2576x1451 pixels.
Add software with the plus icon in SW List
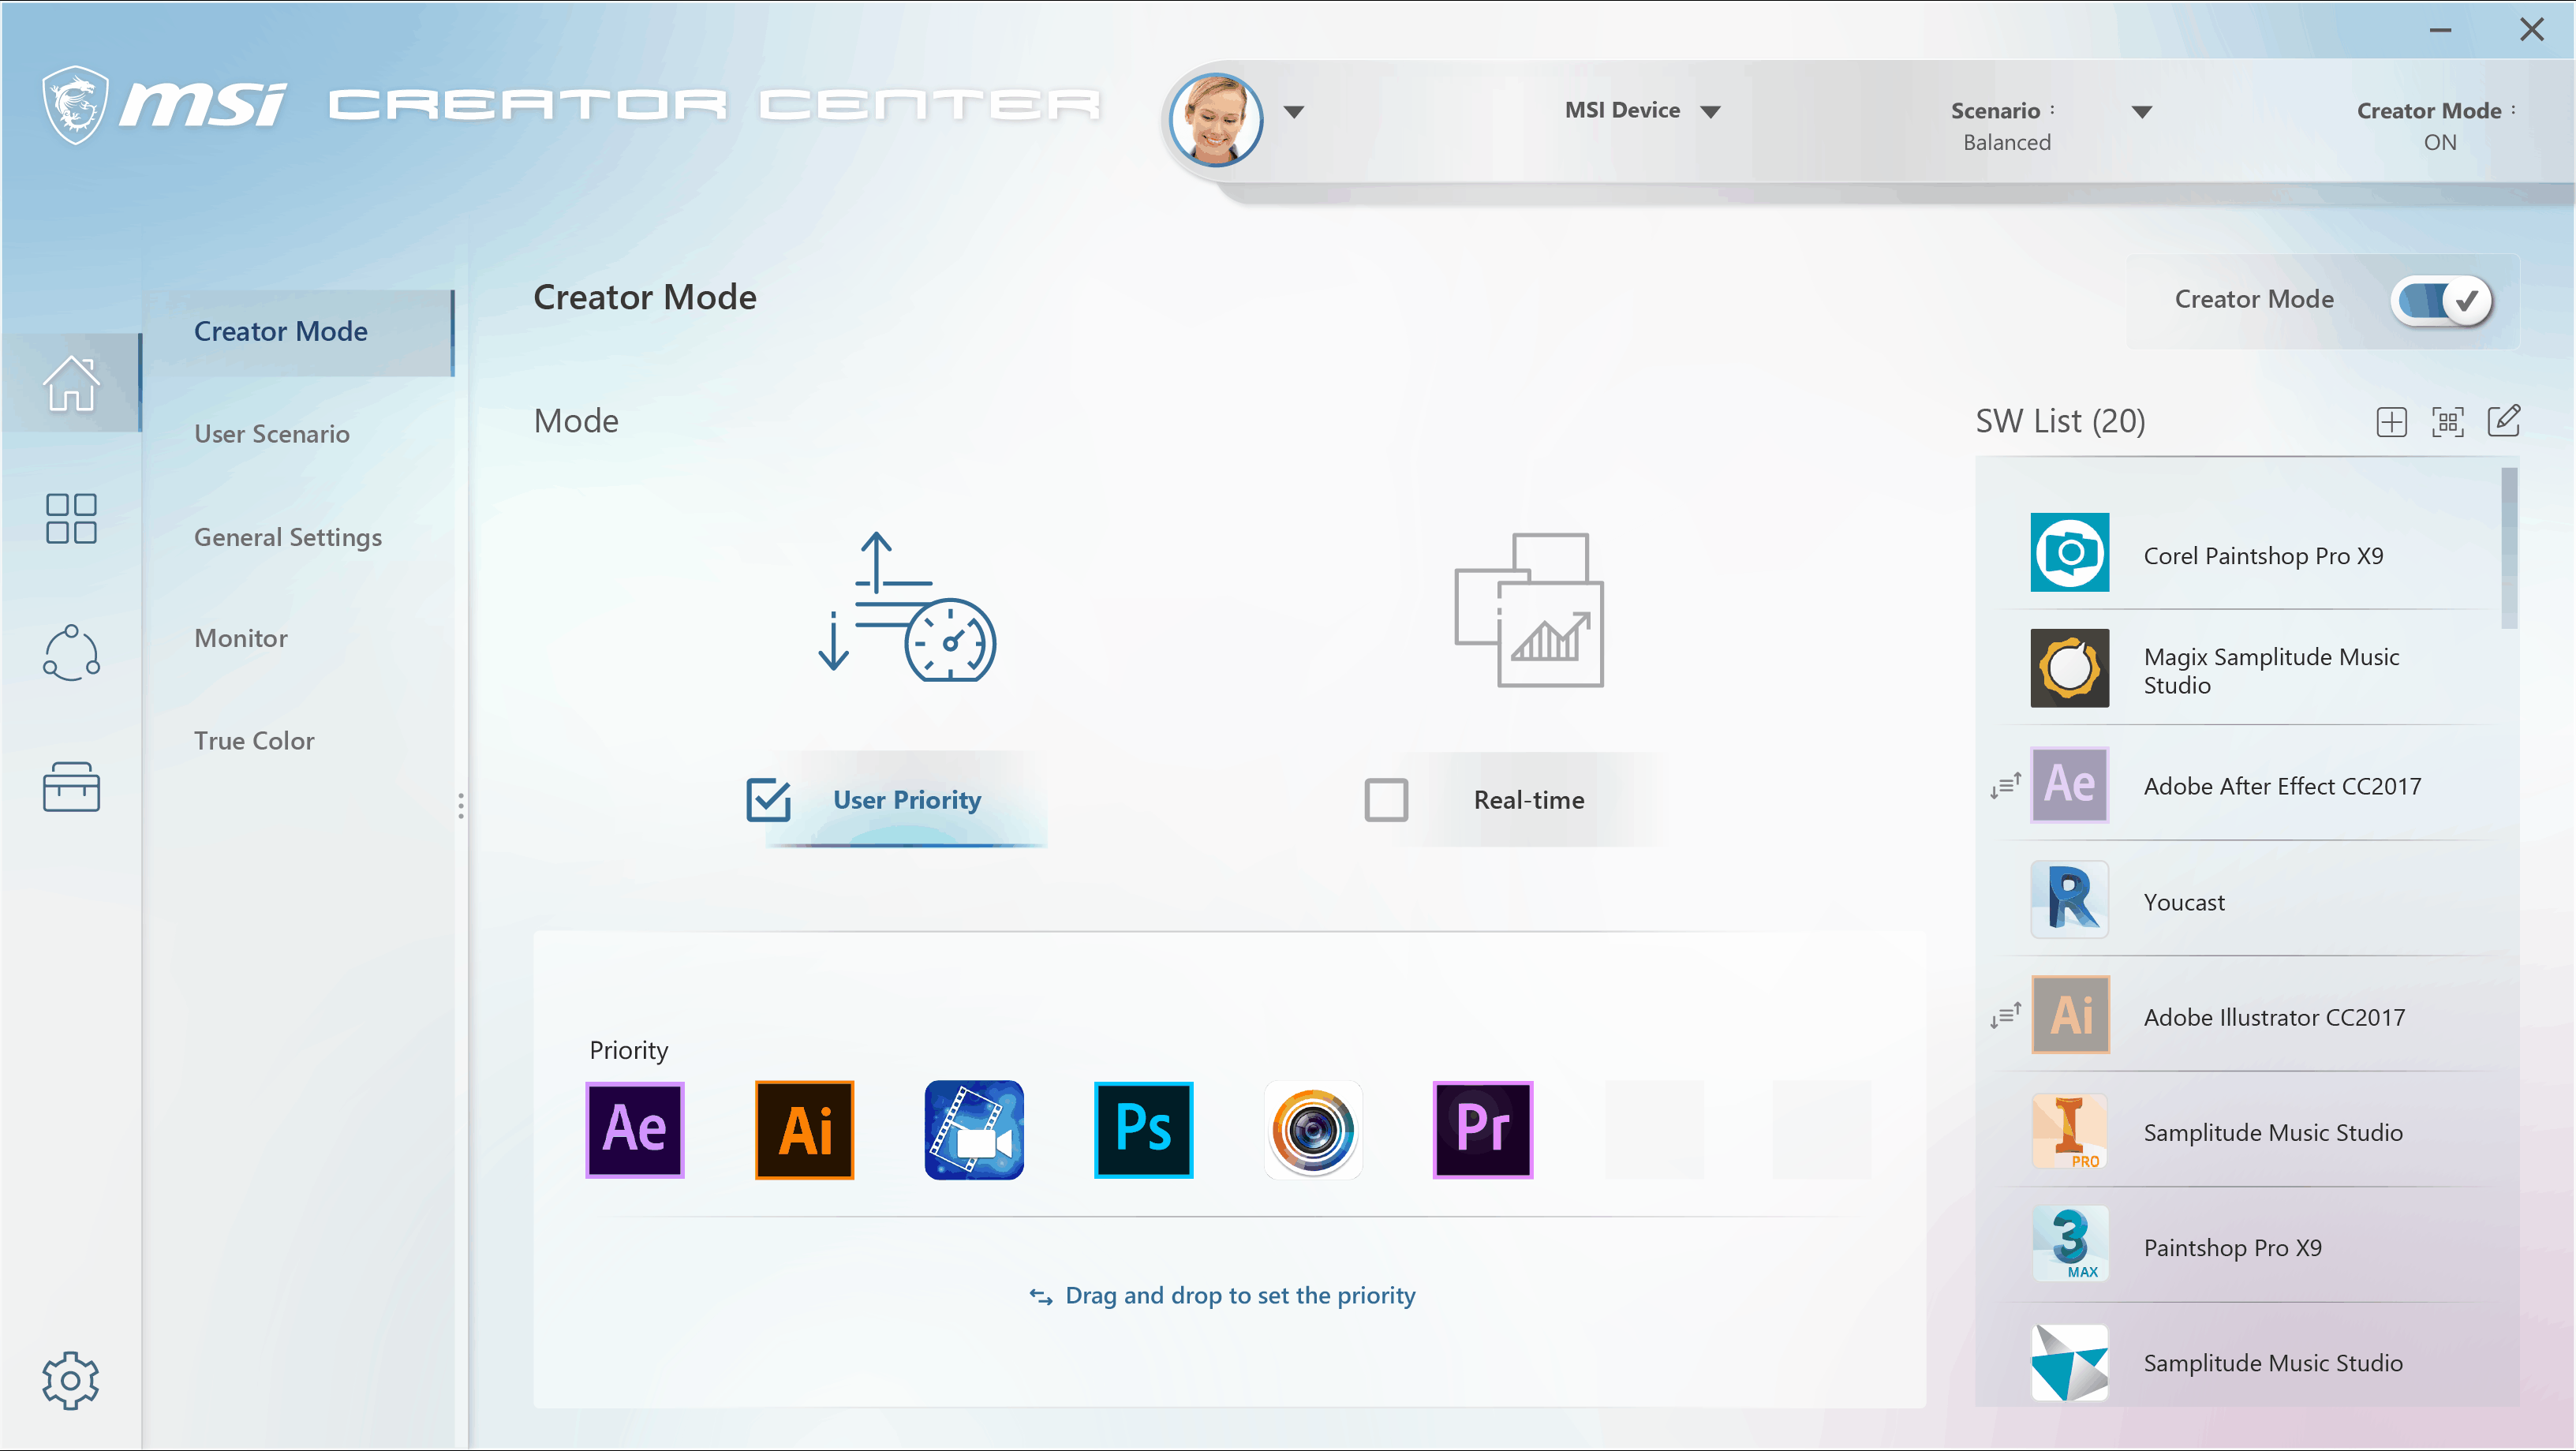(x=2391, y=422)
